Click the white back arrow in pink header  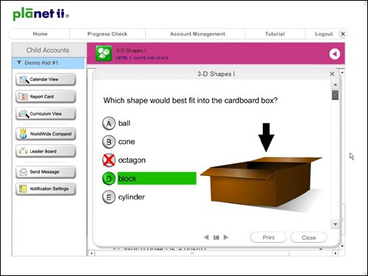[x=334, y=54]
